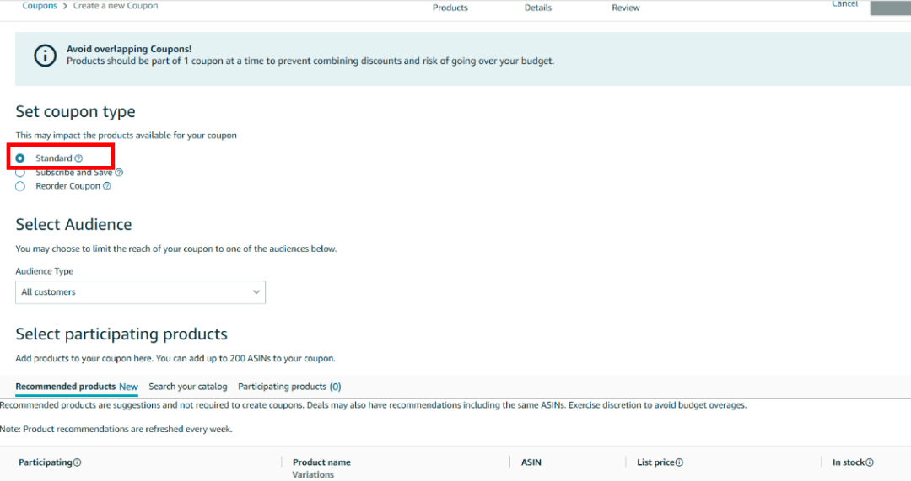
Task: Click the Review step in progress header
Action: click(625, 8)
